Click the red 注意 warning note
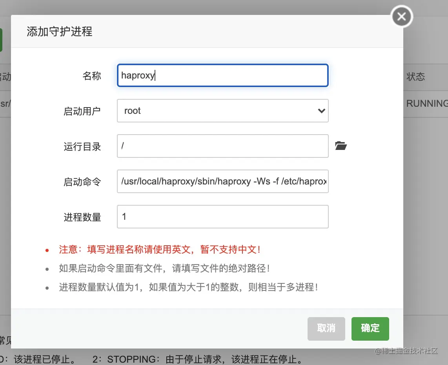 click(159, 249)
